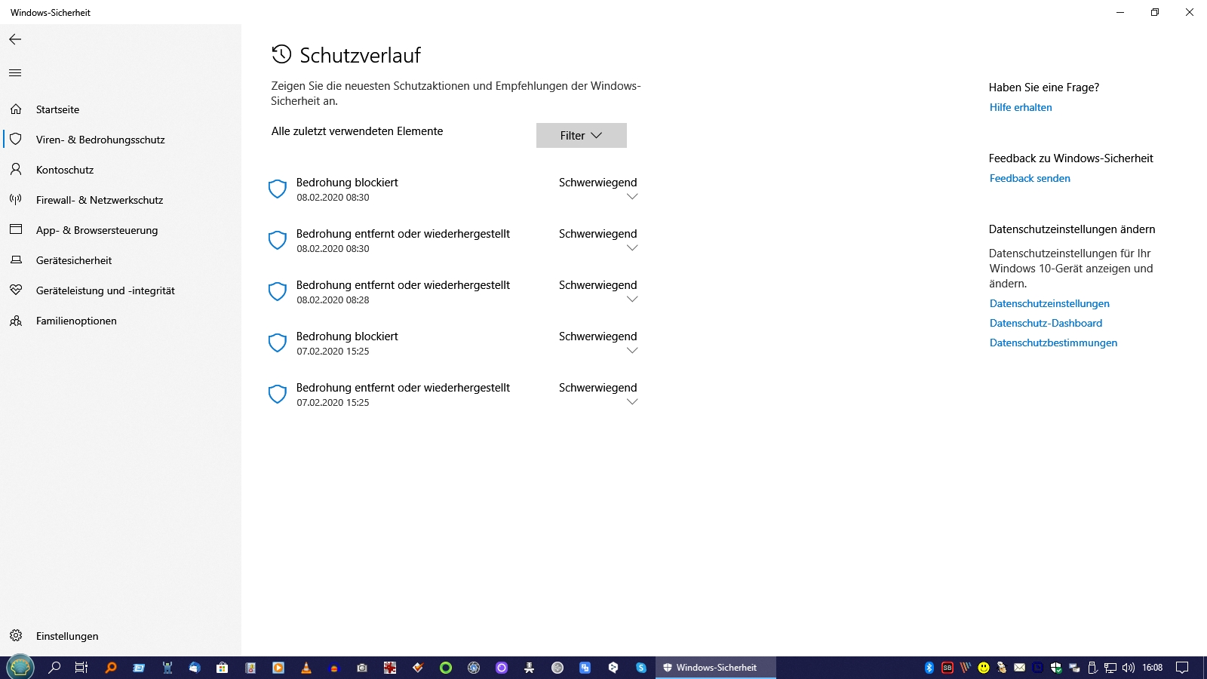Click safely remove USB tray icon
Screen dimensions: 1207x679
(1092, 668)
